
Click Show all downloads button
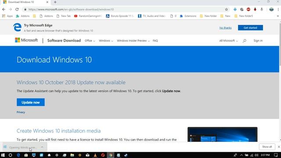[267, 147]
